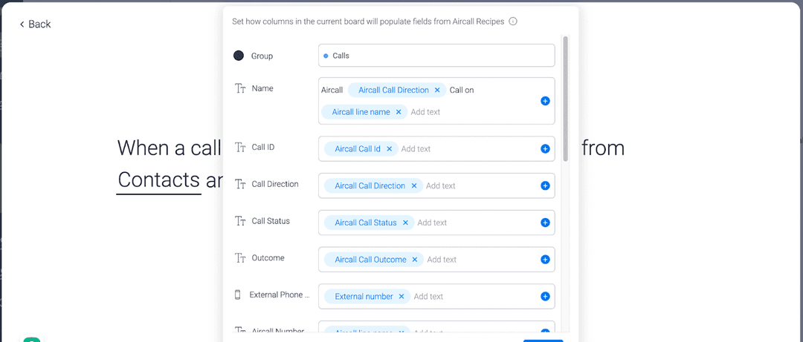Remove External number tag
Image resolution: width=803 pixels, height=342 pixels.
[401, 297]
